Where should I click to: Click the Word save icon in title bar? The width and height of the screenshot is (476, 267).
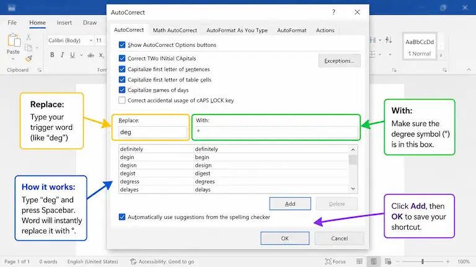tap(11, 7)
